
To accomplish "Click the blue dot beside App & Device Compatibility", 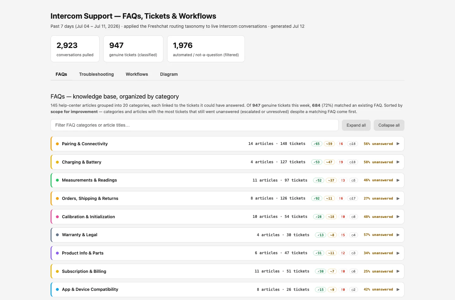I will click(x=57, y=290).
